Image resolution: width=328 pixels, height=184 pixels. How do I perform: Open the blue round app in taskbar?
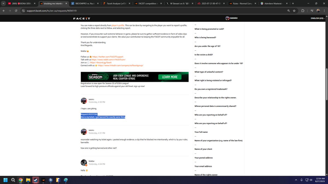point(51,180)
